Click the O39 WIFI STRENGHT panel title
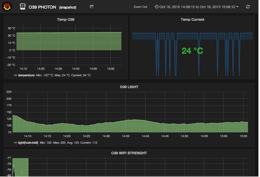 129,153
